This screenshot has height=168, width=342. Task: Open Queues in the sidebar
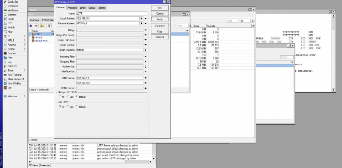11,53
